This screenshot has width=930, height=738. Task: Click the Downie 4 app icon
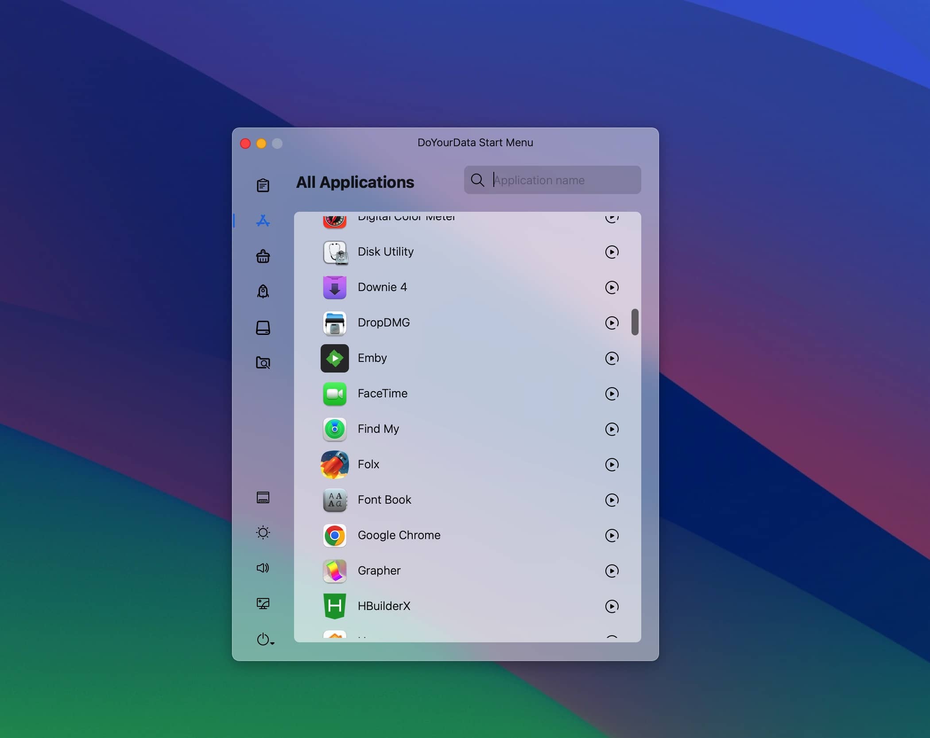click(335, 287)
